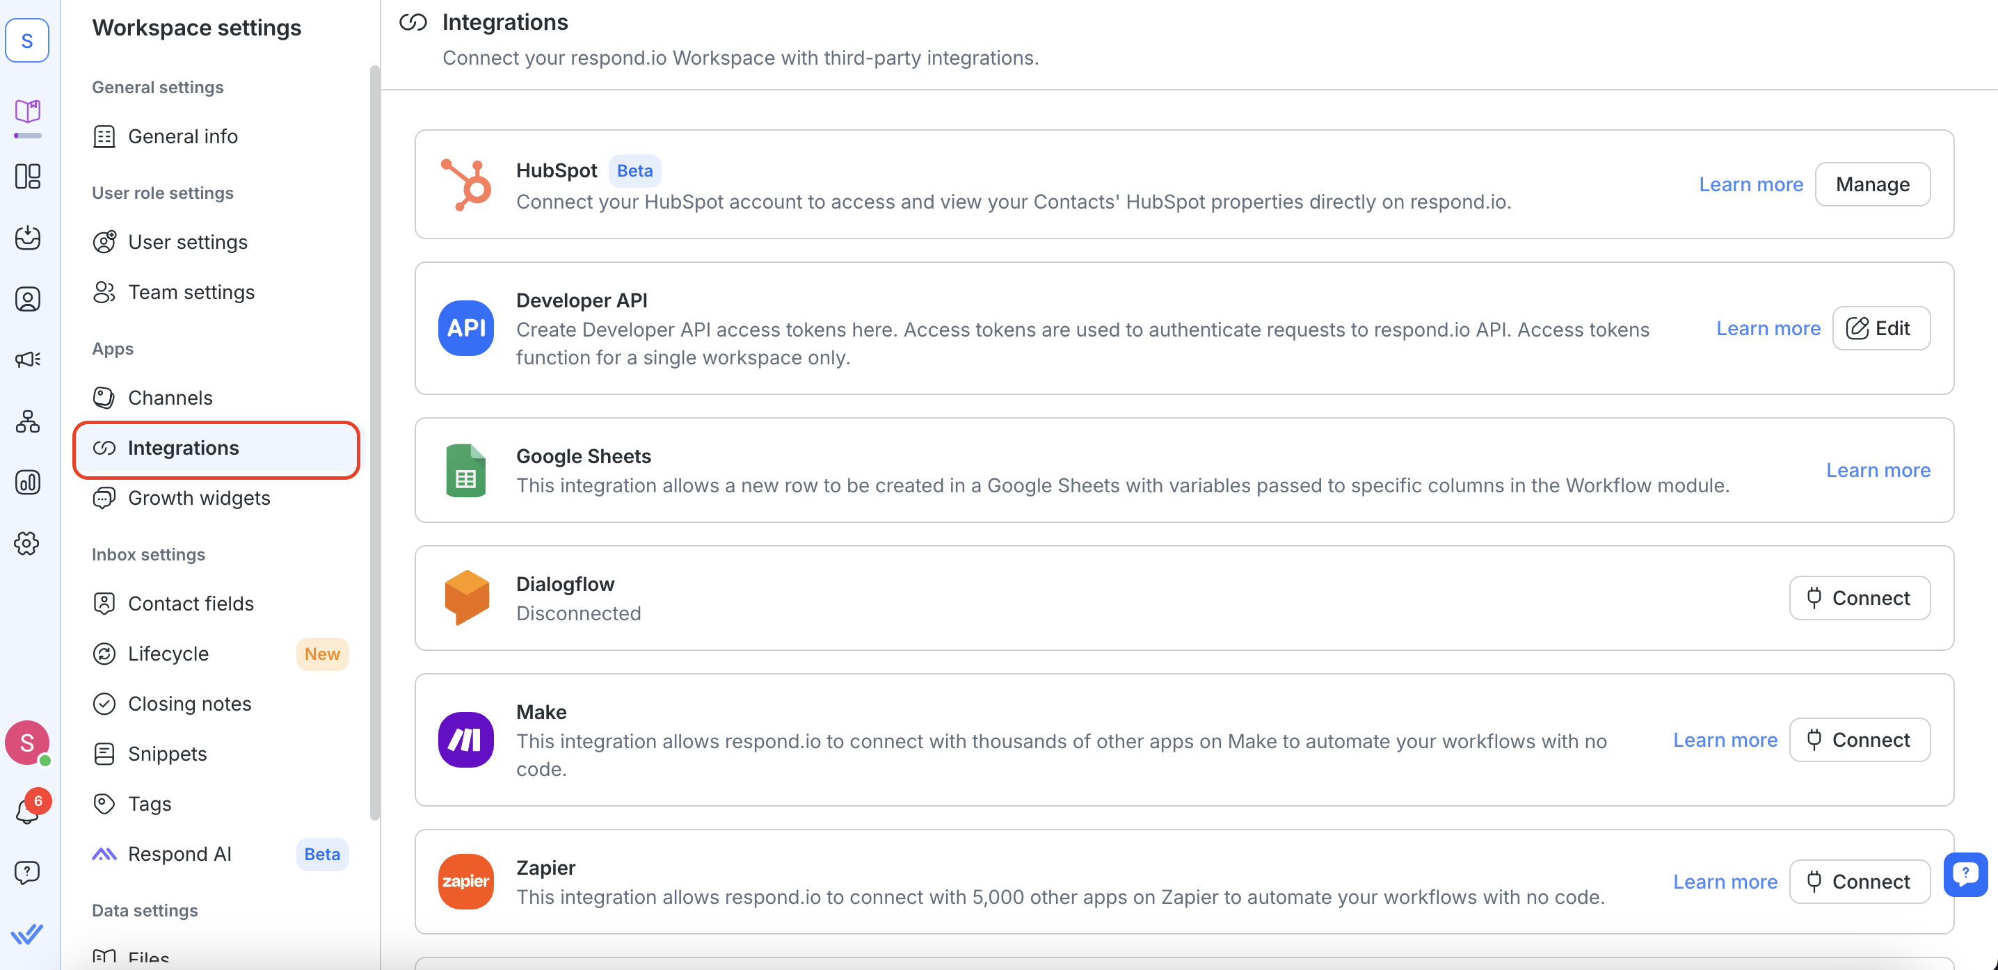Image resolution: width=1998 pixels, height=970 pixels.
Task: Open the reports chart icon in sidebar
Action: tap(28, 483)
